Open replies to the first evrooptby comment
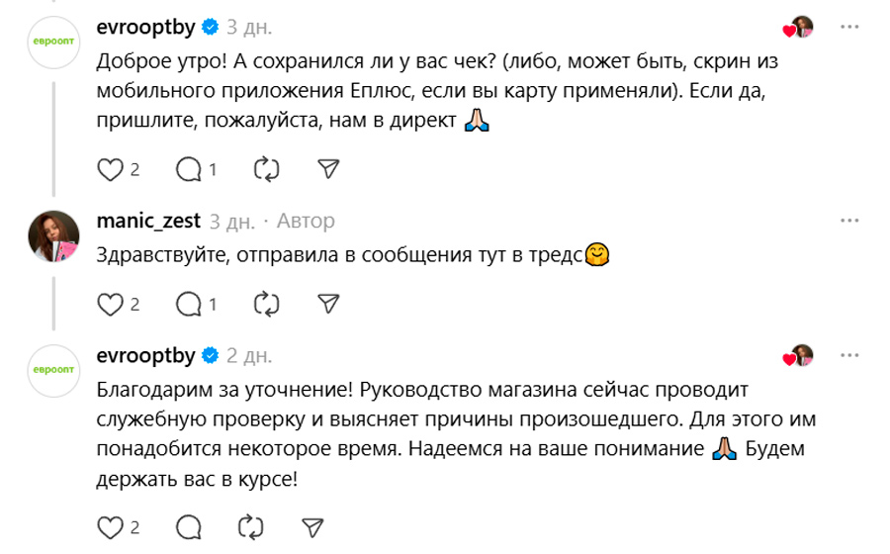The image size is (890, 554). click(x=188, y=169)
